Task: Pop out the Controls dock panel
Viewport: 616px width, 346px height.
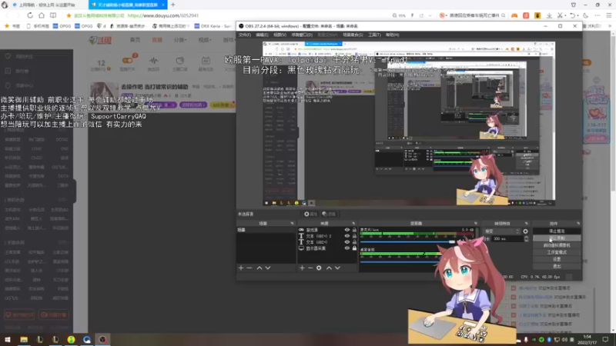Action: click(578, 223)
